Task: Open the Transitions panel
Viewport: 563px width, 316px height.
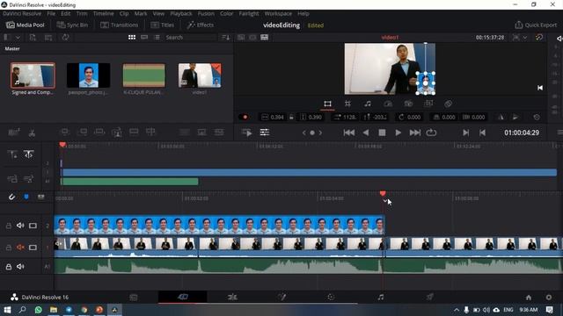Action: [x=120, y=25]
